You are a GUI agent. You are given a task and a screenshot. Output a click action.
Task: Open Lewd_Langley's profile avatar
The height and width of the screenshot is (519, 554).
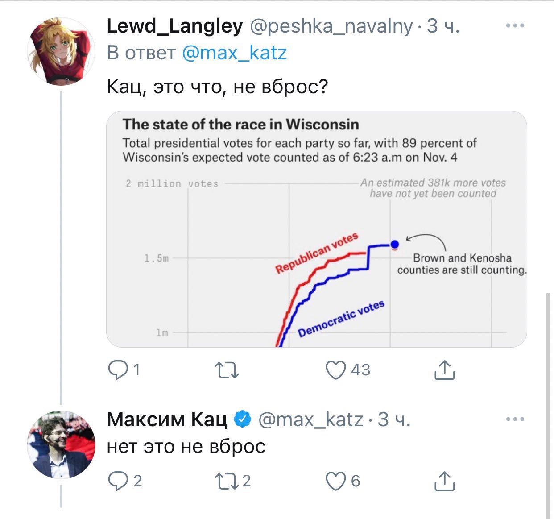pos(61,51)
